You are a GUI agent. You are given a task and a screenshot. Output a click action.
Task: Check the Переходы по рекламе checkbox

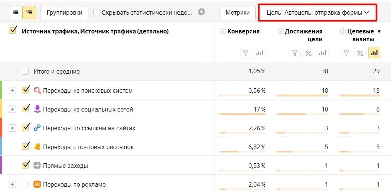(25, 184)
